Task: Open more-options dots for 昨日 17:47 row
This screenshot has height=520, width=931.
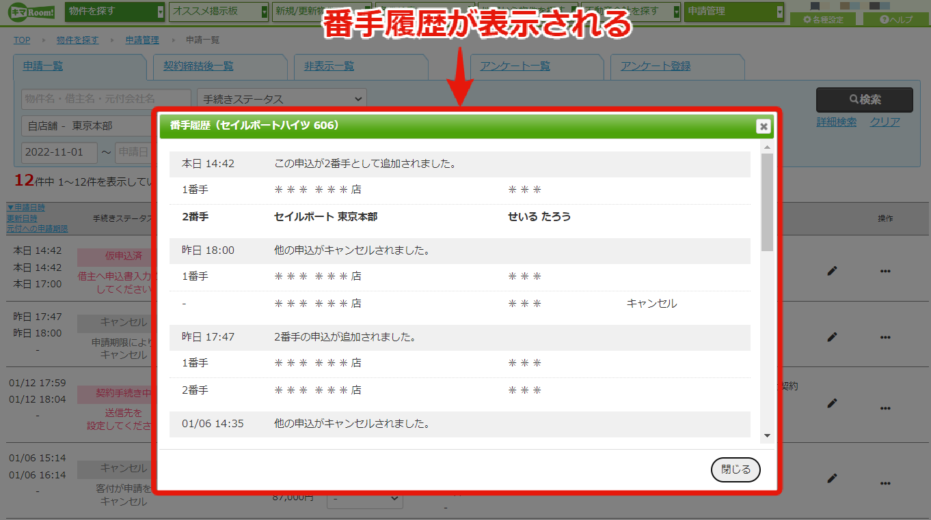Action: point(885,337)
